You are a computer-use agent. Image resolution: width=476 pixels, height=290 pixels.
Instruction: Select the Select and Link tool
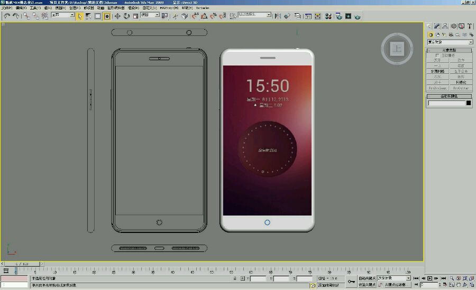(x=27, y=16)
